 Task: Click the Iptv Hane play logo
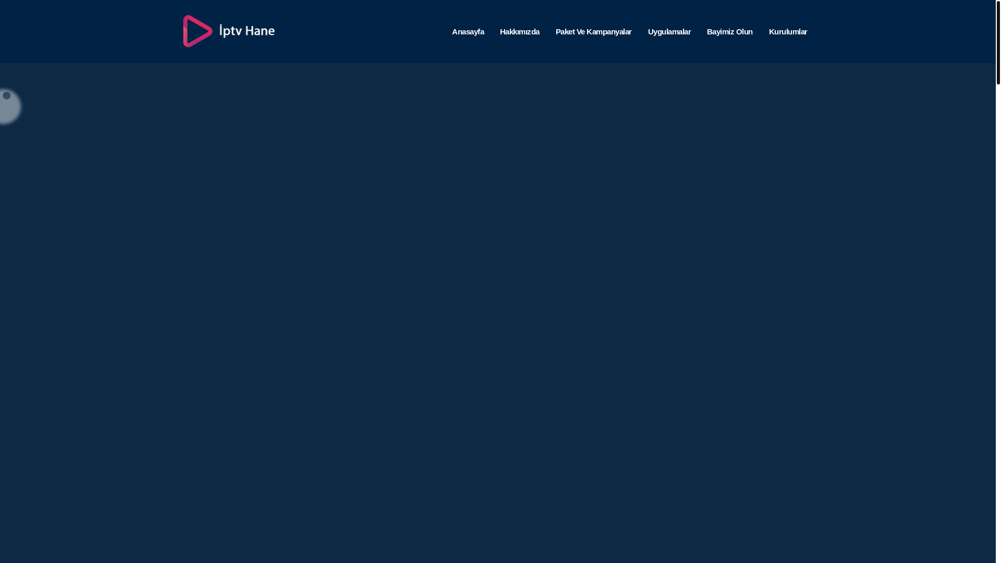coord(228,31)
